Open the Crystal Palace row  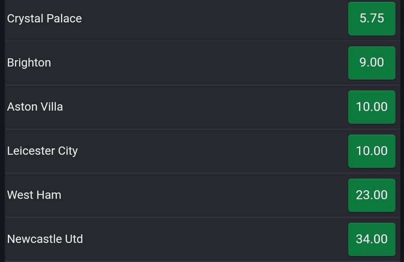tap(178, 19)
